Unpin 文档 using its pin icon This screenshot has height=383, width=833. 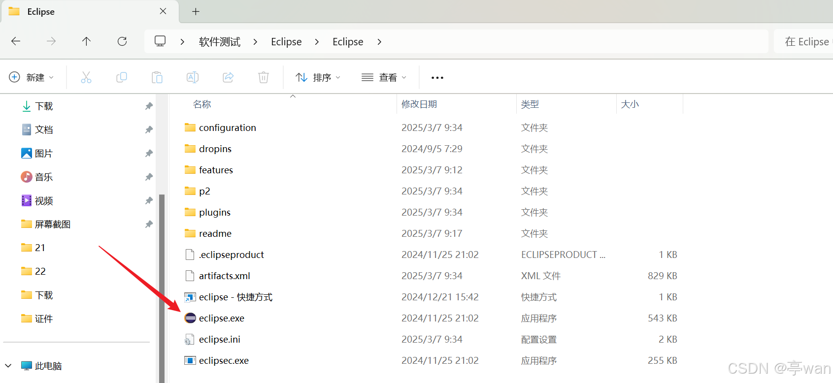point(149,129)
